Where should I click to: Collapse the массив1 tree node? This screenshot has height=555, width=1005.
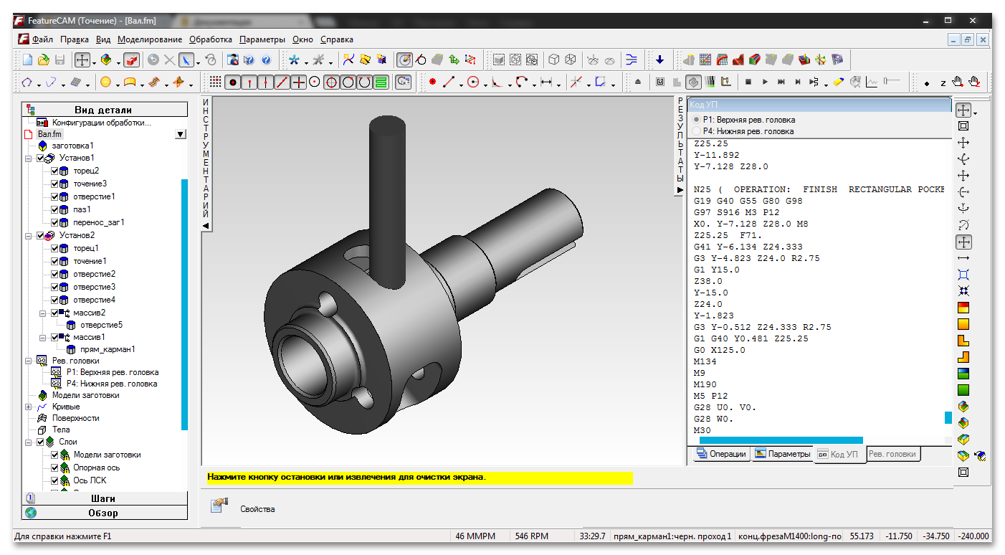[x=43, y=337]
